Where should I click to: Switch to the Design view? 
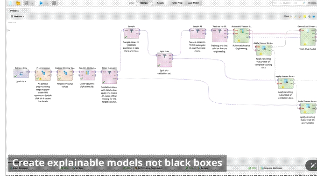(144, 3)
